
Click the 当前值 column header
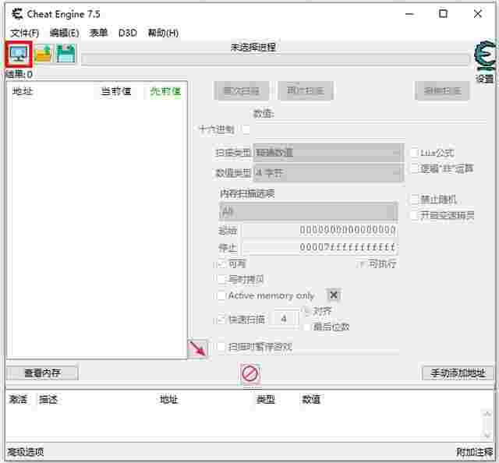(x=116, y=92)
